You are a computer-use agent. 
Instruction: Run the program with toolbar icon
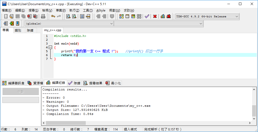point(127,17)
